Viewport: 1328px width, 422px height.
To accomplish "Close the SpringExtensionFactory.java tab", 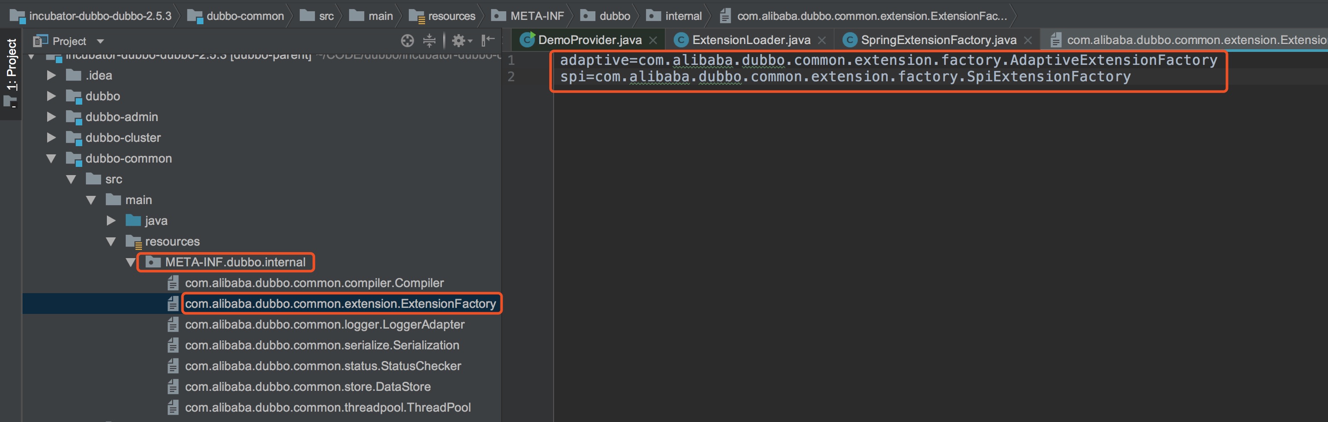I will coord(1028,40).
